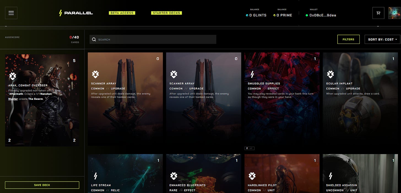Click the faction icon on Hardlinked Pilot card

pos(252,176)
